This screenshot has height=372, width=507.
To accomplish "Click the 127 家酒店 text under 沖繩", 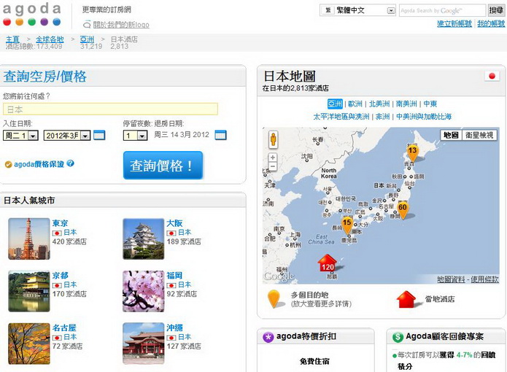I will click(x=184, y=346).
